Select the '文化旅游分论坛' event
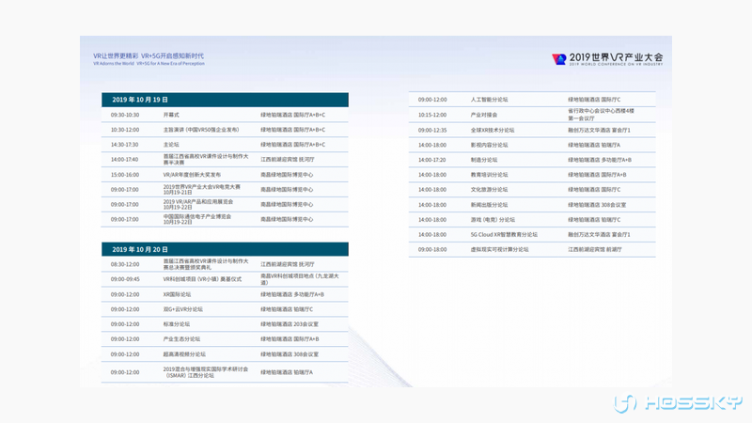Screen dimensions: 752x423 coord(489,190)
